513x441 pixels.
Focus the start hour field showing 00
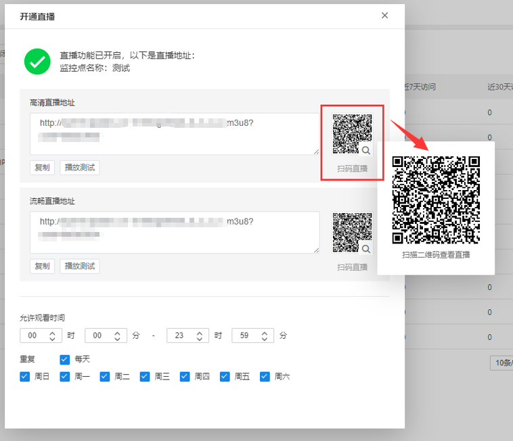41,335
